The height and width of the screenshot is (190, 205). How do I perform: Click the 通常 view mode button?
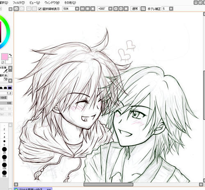pyautogui.click(x=135, y=9)
